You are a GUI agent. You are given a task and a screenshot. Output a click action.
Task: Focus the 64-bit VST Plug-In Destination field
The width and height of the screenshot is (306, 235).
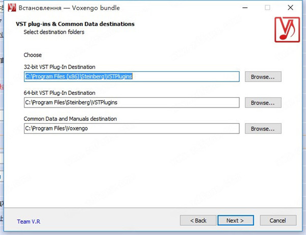pos(132,102)
